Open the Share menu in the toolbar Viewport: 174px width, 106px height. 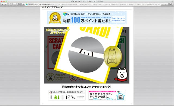point(14,4)
